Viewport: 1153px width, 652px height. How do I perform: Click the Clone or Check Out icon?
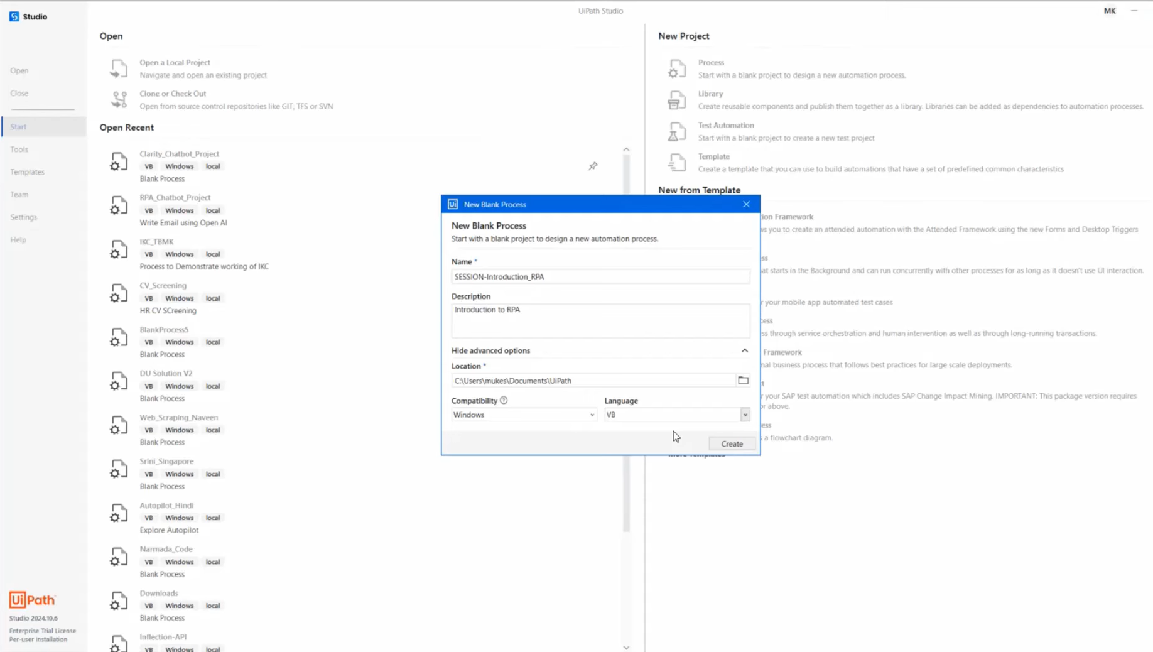coord(119,99)
